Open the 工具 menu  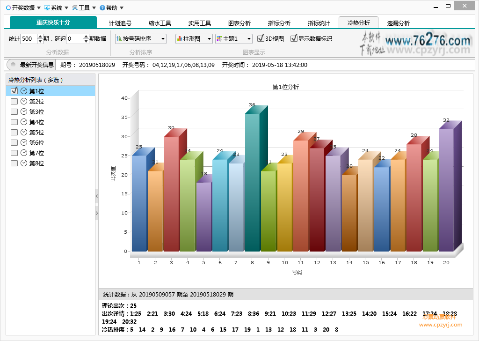[x=84, y=7]
